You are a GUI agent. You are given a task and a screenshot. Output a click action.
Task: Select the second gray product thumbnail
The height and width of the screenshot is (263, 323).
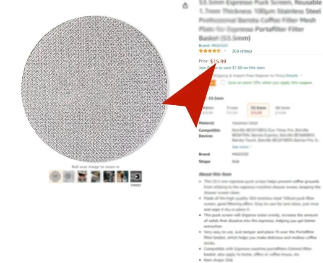click(x=68, y=177)
